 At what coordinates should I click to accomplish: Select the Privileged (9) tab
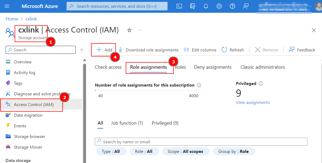(x=165, y=123)
